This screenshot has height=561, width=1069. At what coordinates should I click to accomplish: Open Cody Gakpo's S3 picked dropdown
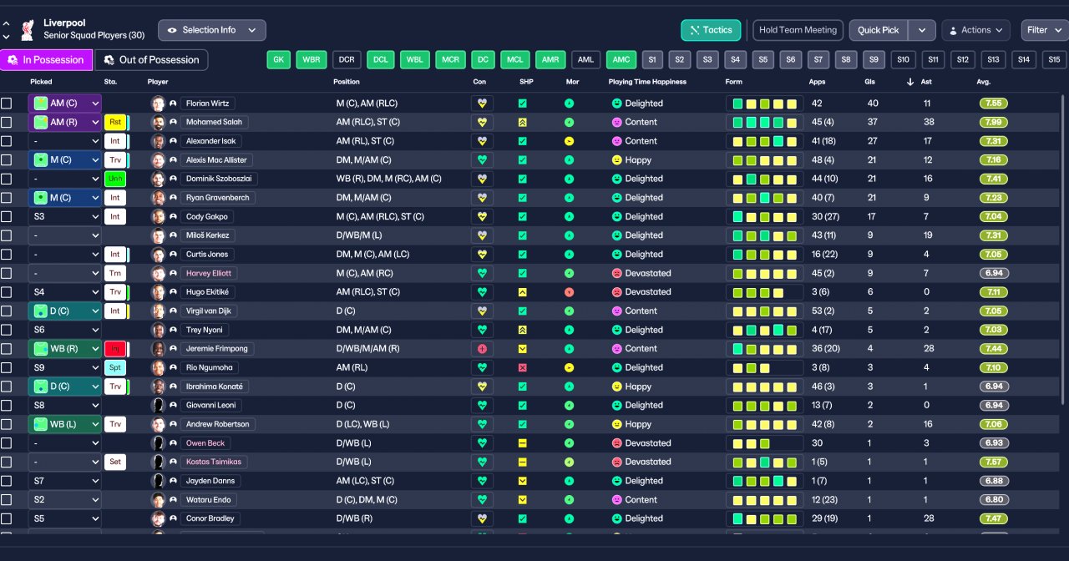[65, 217]
